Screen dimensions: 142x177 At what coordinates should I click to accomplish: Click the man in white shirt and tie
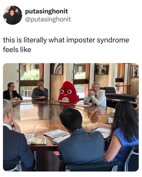tap(95, 94)
